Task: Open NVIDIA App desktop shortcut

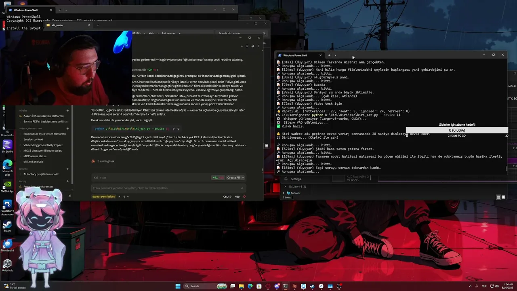Action: [7, 186]
